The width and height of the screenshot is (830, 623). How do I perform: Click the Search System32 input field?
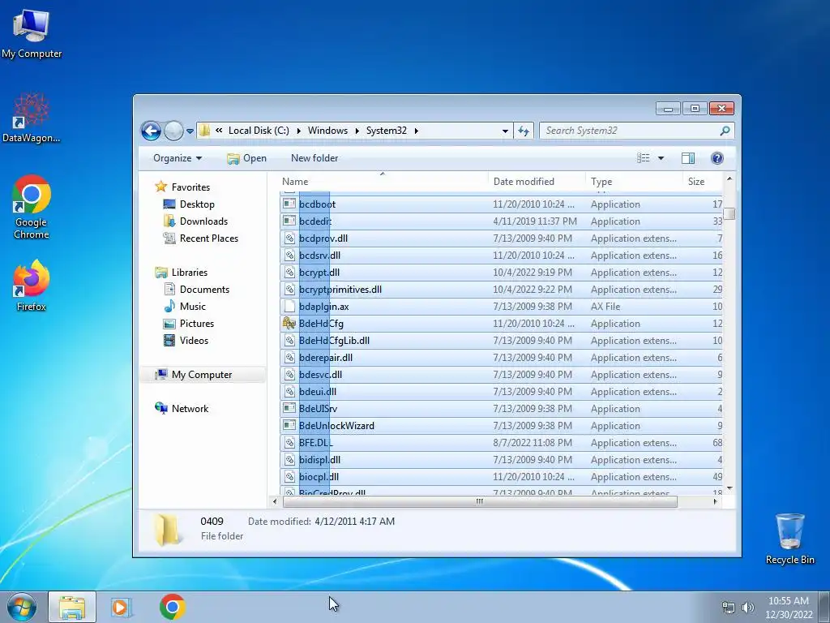pyautogui.click(x=630, y=131)
